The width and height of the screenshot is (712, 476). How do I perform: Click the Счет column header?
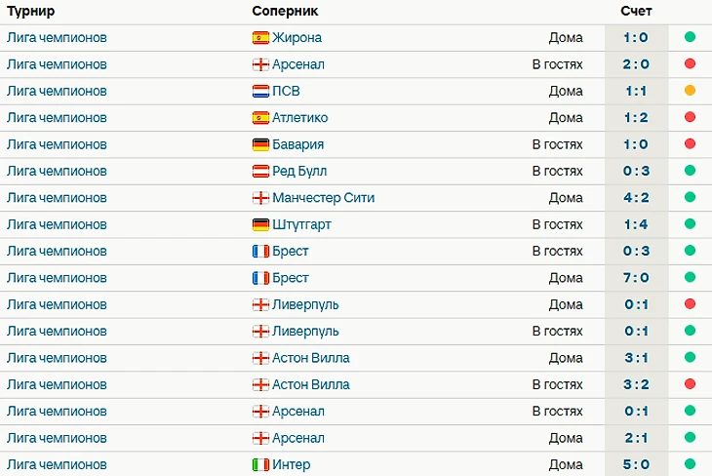(636, 11)
